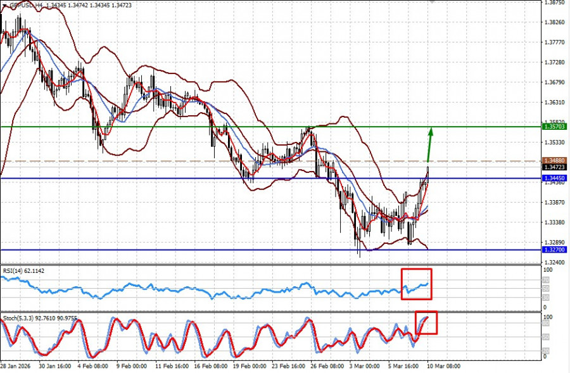The image size is (570, 373).
Task: Click the 1.32890 value on the price axis
Action: (555, 242)
